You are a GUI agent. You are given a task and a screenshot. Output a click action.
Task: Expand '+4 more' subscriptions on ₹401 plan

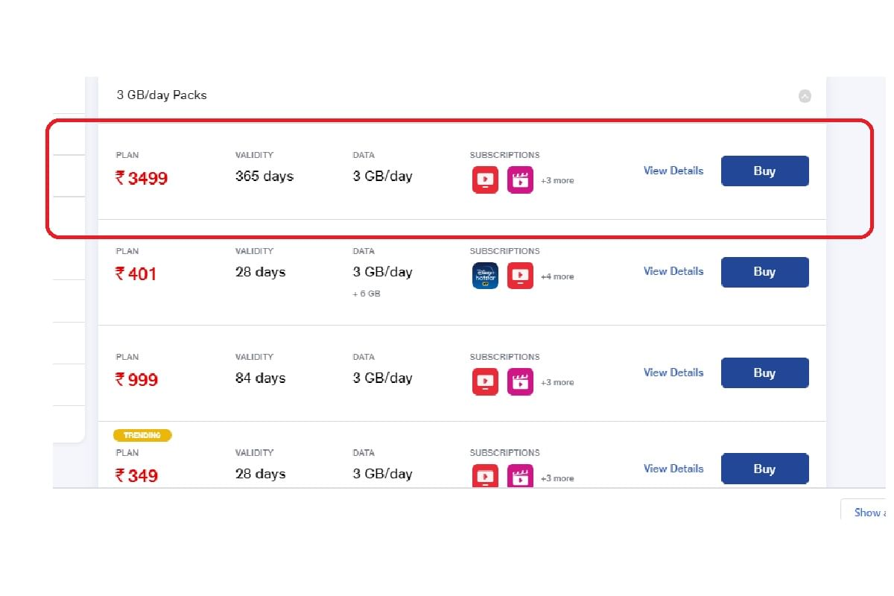[x=557, y=276]
